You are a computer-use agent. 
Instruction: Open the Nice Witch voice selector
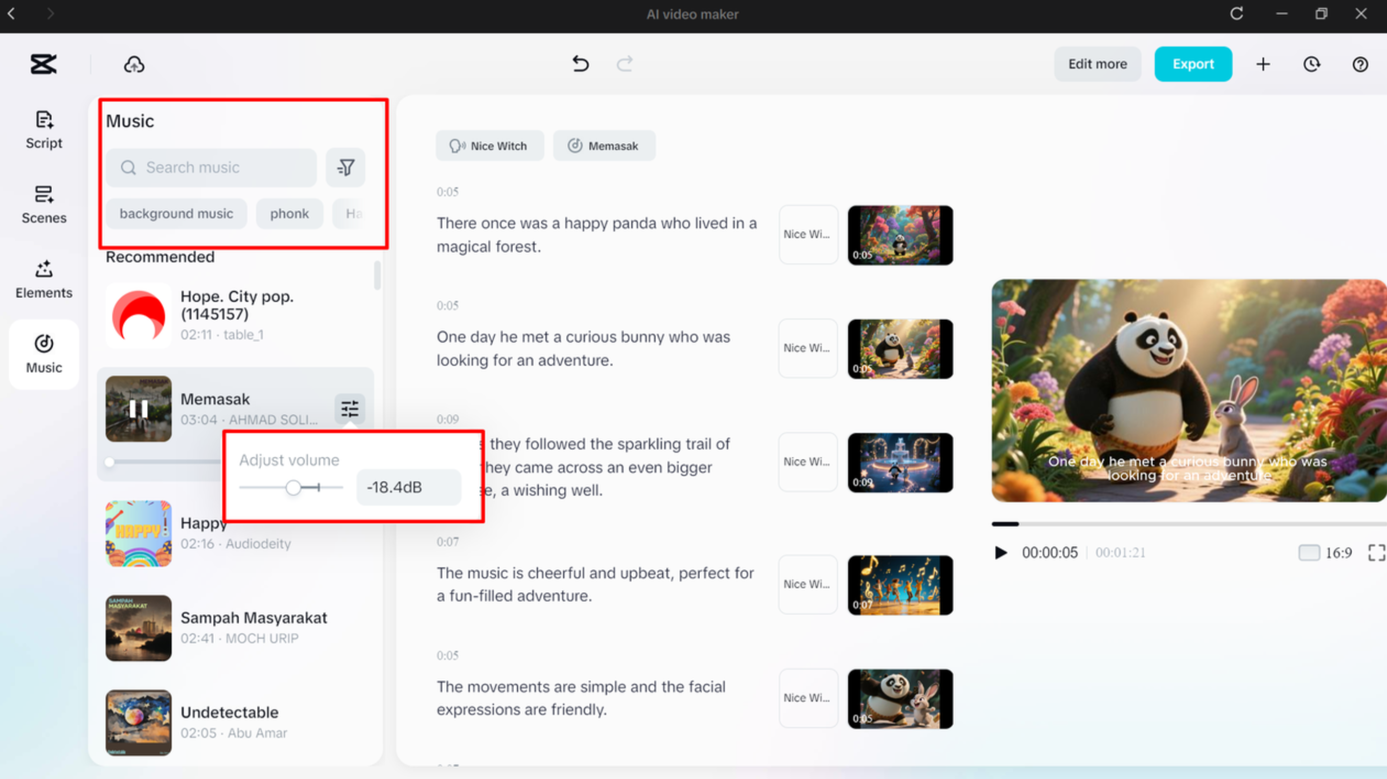click(x=489, y=146)
